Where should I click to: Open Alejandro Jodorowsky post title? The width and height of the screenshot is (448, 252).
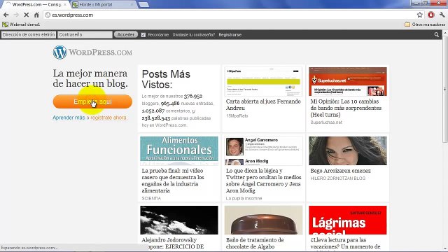pos(173,243)
